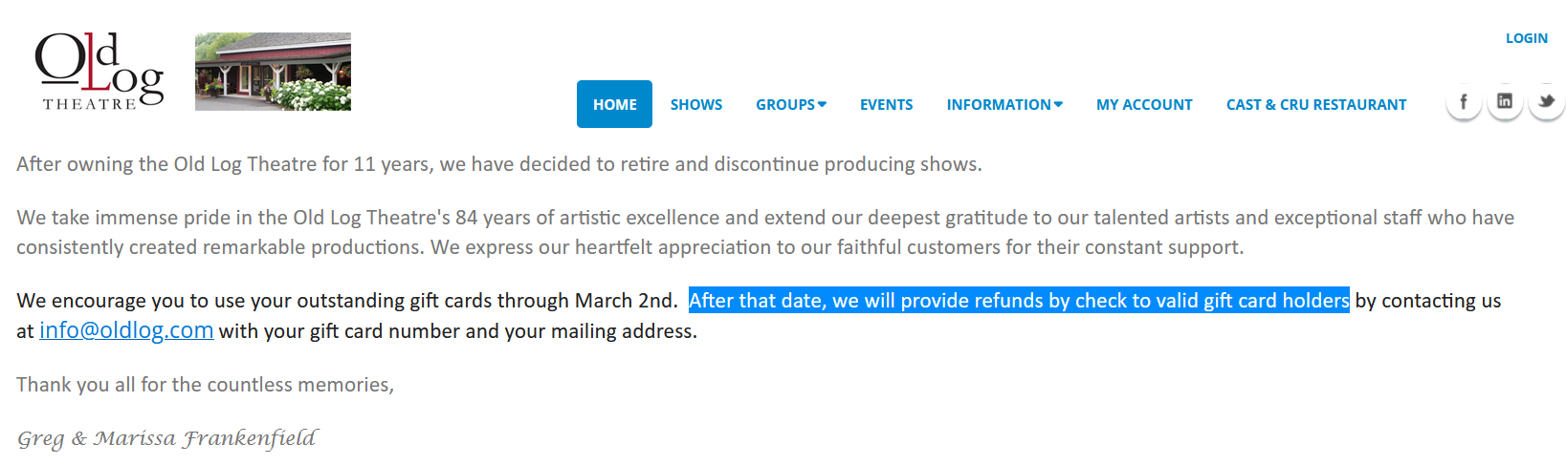This screenshot has width=1566, height=465.
Task: Click the info@oldlog.com email link
Action: (x=126, y=330)
